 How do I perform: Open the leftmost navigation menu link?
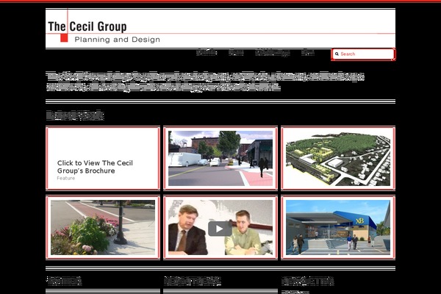[207, 53]
